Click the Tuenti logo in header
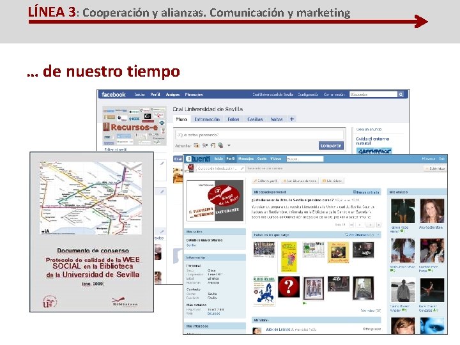Viewport: 460px width, 345px height. [x=198, y=158]
